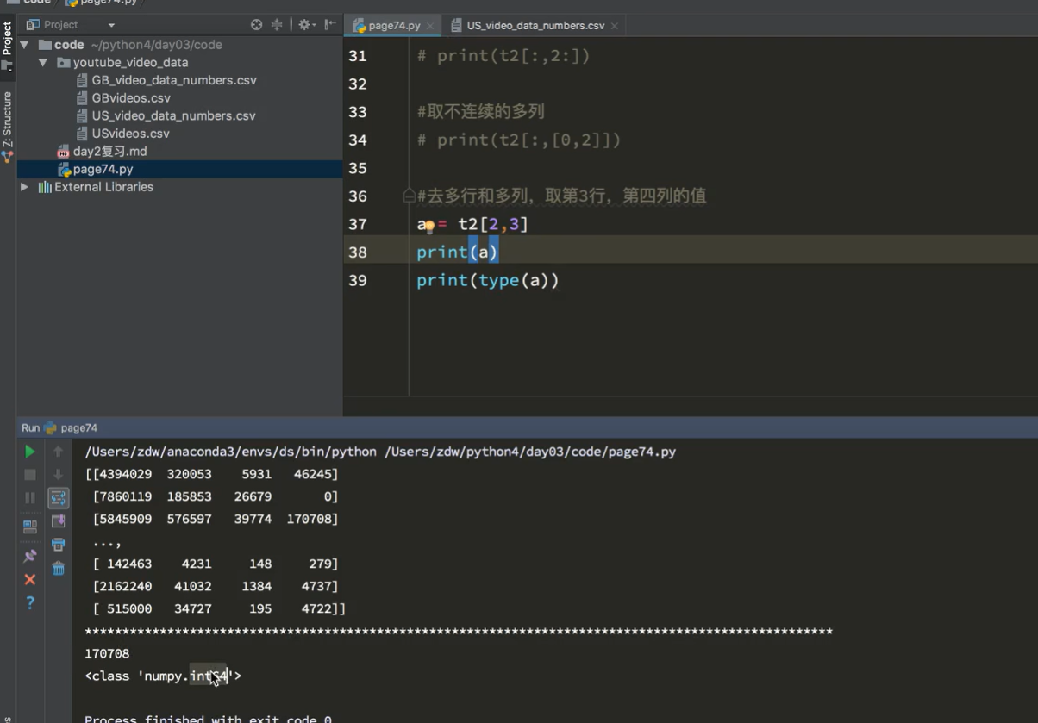The width and height of the screenshot is (1038, 723).
Task: Click the code root folder name
Action: pos(69,45)
